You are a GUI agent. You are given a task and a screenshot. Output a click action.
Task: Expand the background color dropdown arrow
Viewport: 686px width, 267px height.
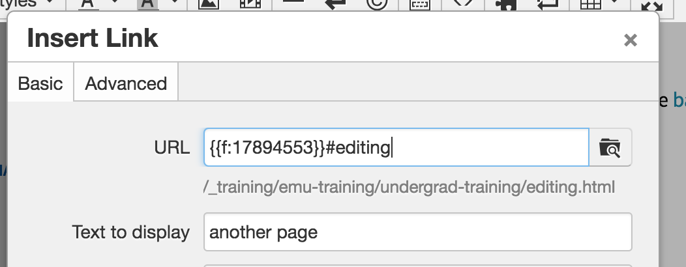click(173, 4)
